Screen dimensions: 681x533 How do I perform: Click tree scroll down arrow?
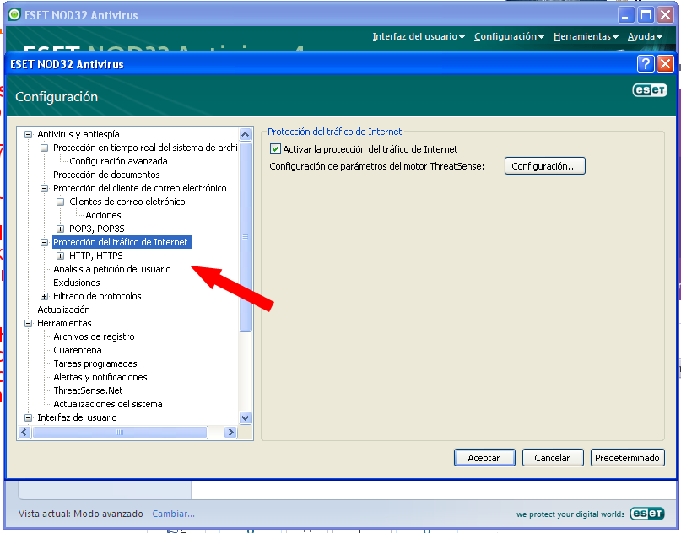click(x=245, y=418)
